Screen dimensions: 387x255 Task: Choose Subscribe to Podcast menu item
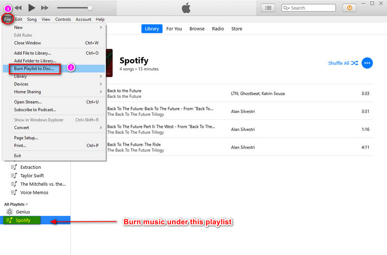(x=54, y=110)
